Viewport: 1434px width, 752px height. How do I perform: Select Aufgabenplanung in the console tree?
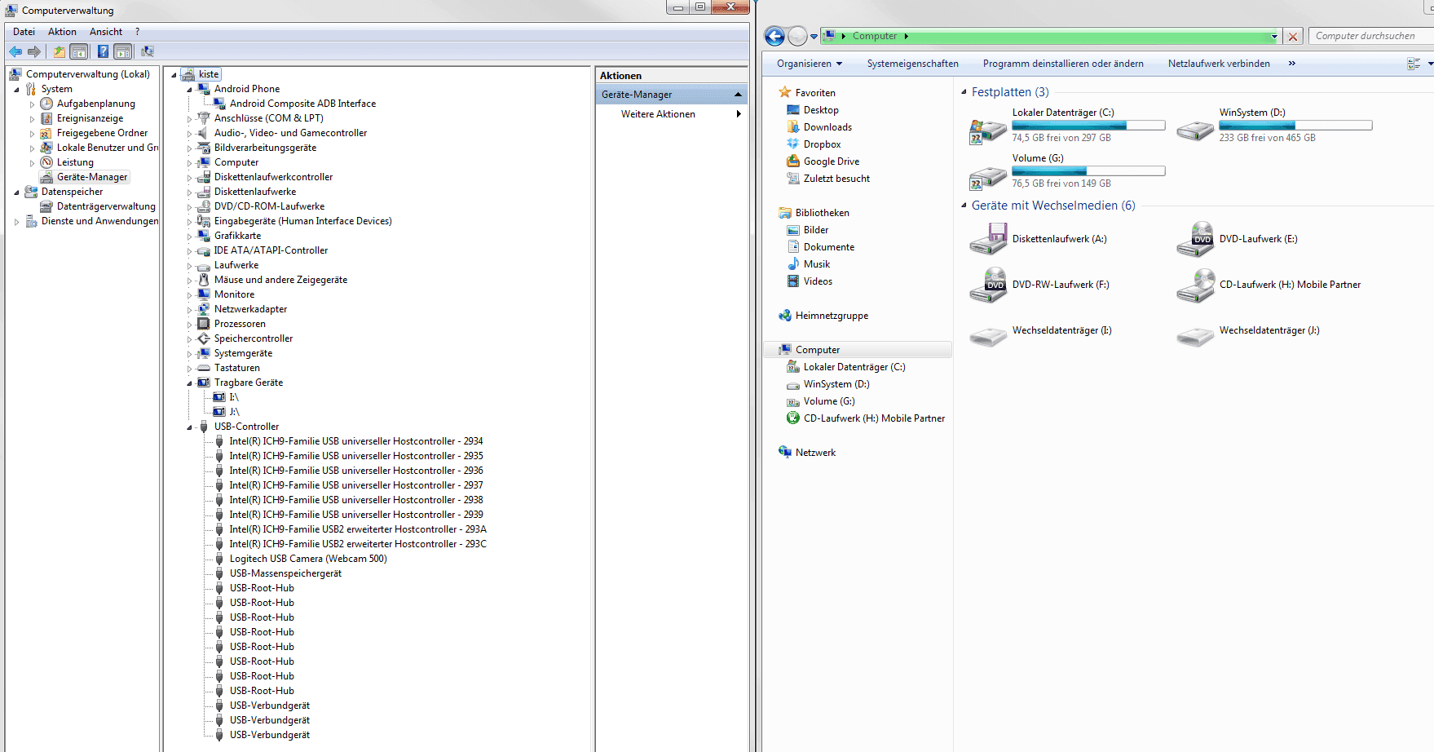coord(96,104)
